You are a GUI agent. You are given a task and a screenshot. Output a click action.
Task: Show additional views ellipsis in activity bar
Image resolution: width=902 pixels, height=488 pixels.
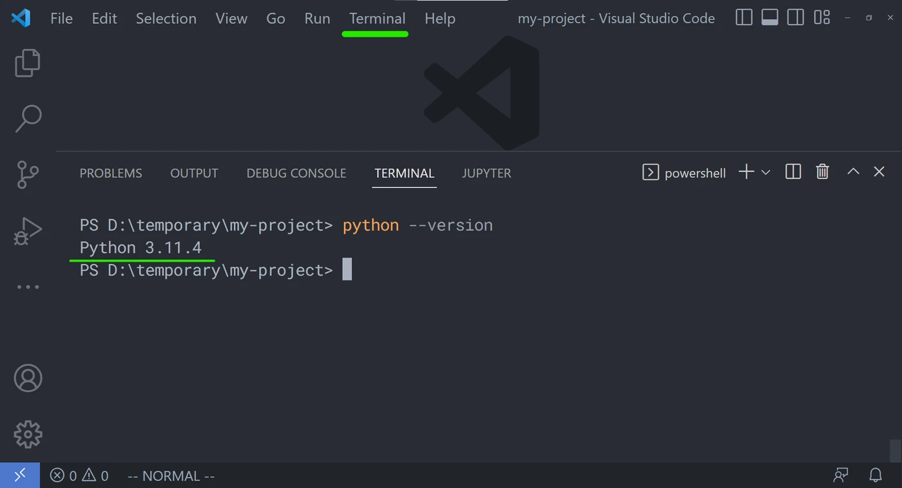pos(28,287)
